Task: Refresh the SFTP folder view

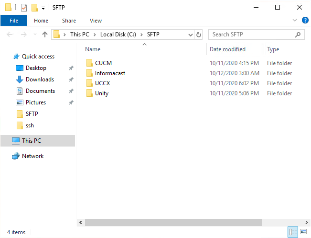Action: (x=199, y=34)
